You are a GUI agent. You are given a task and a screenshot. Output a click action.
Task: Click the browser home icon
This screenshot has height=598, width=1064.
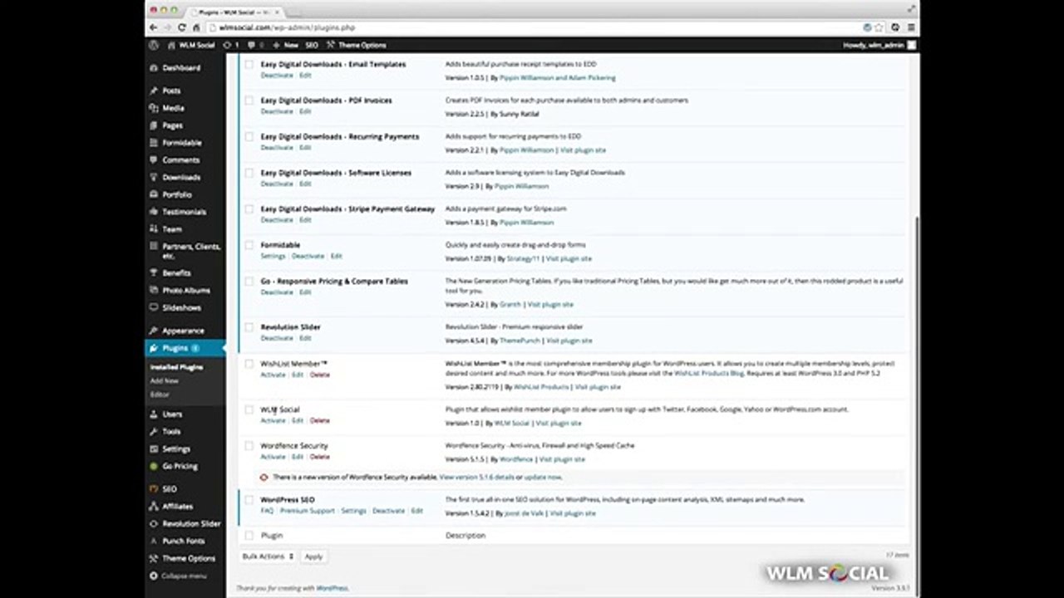tap(196, 27)
